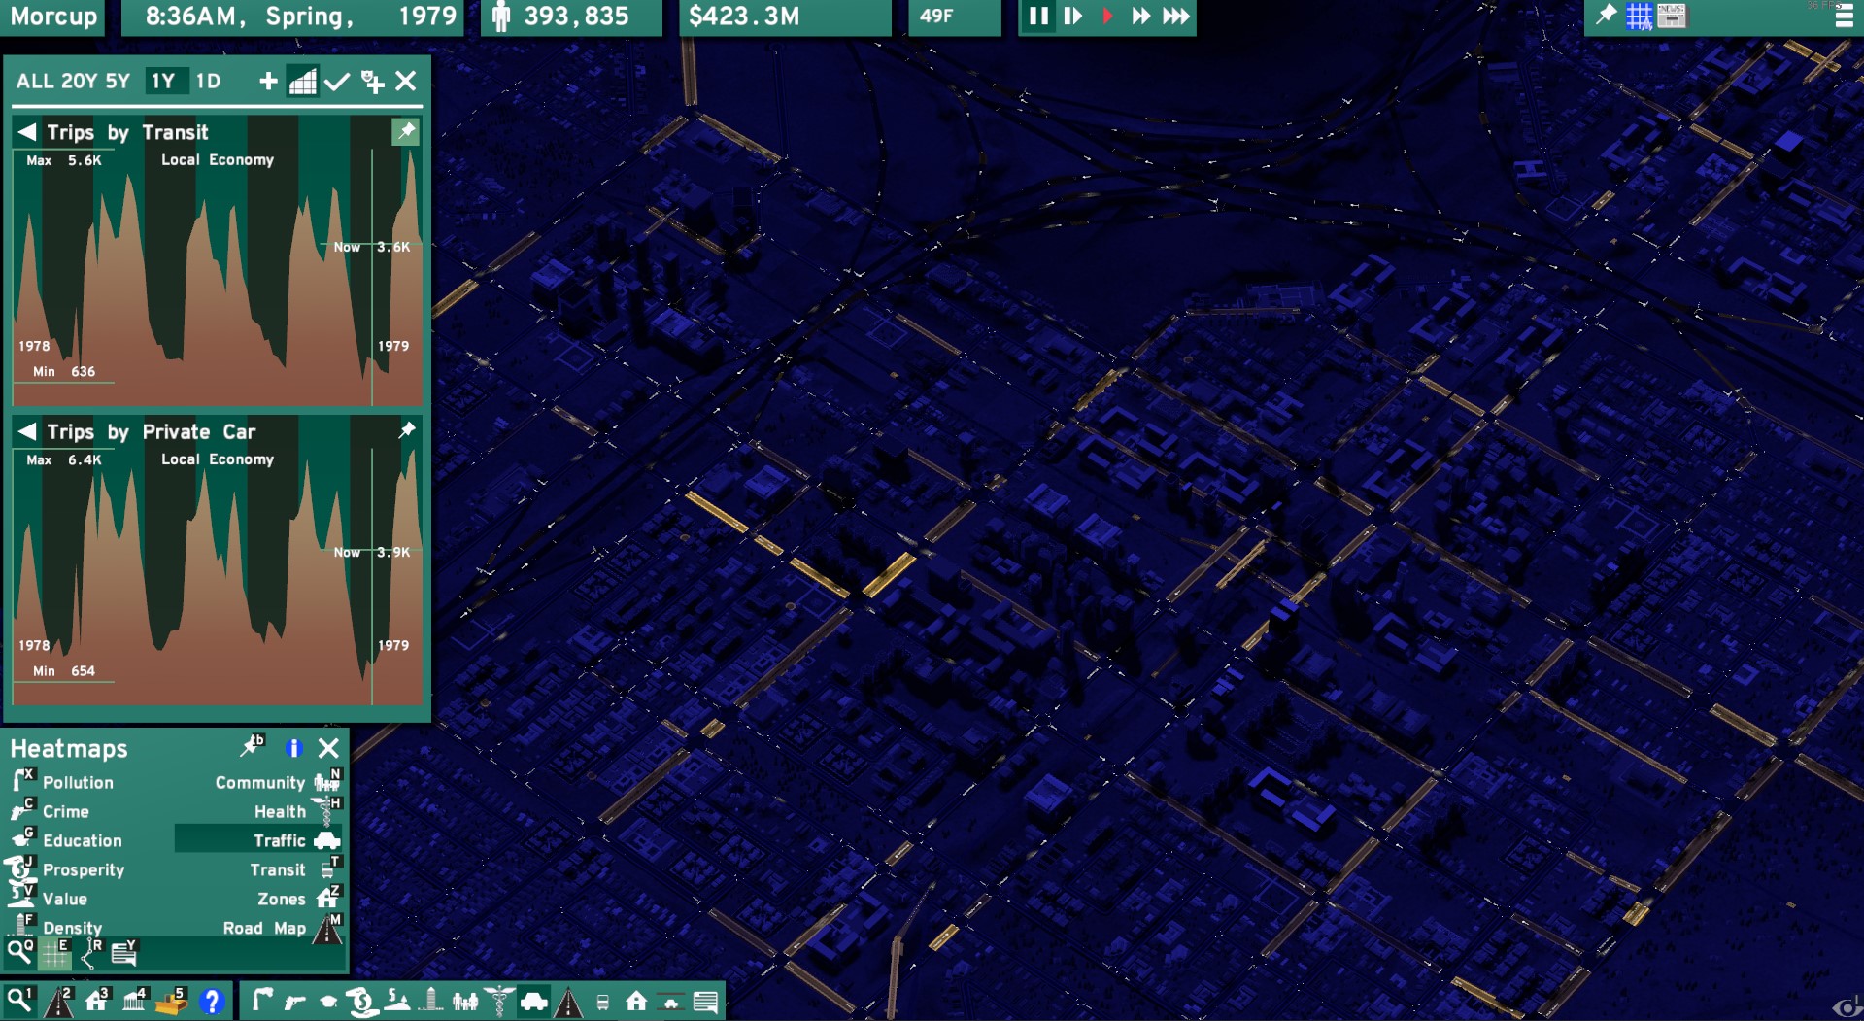Show health heatmap from bottom caduceus icon

pos(499,1001)
